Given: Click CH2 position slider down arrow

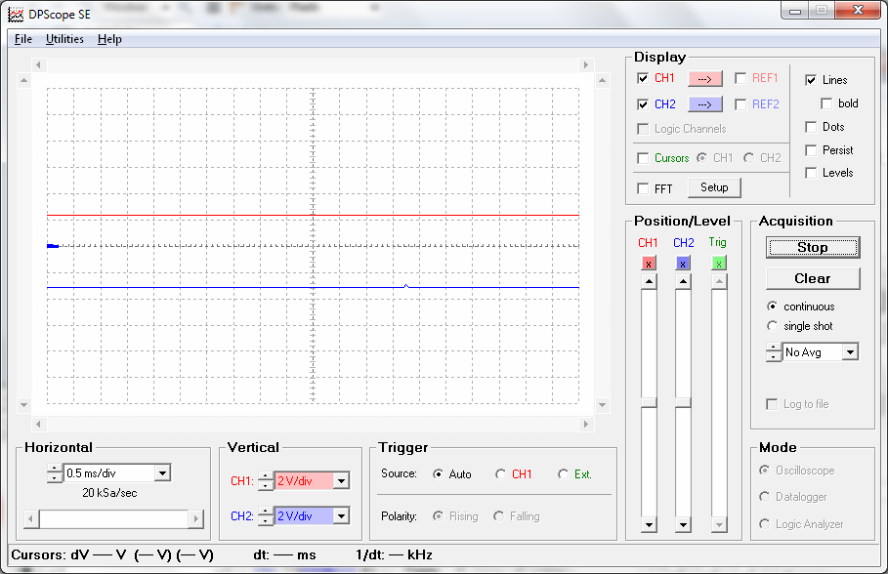Looking at the screenshot, I should [683, 525].
